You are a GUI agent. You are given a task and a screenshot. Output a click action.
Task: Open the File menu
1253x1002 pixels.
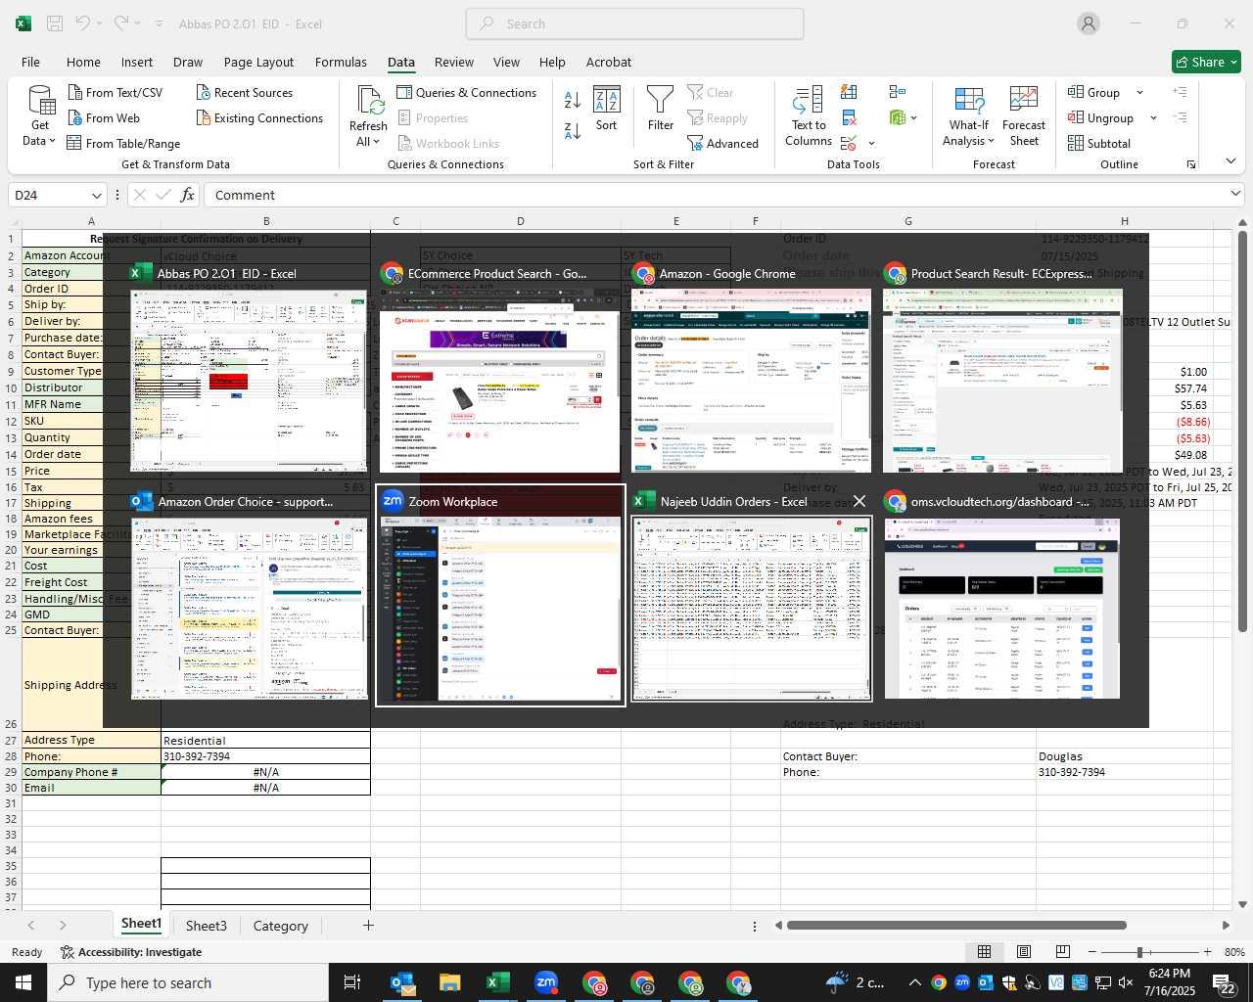click(30, 62)
